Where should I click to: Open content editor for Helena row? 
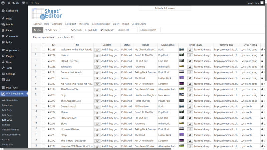[97, 55]
